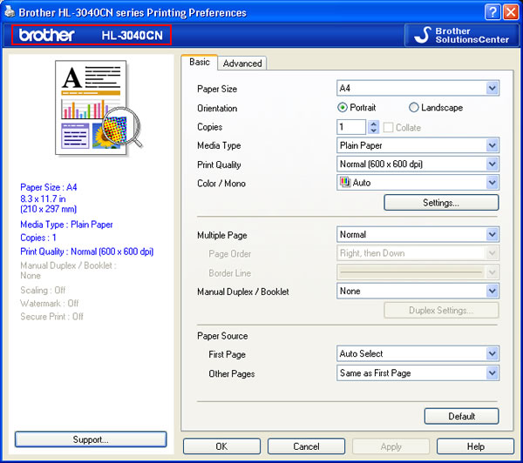Click the Orientation label
523x463 pixels.
pyautogui.click(x=217, y=108)
